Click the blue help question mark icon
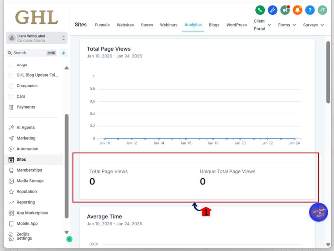The image size is (334, 251). (x=310, y=10)
